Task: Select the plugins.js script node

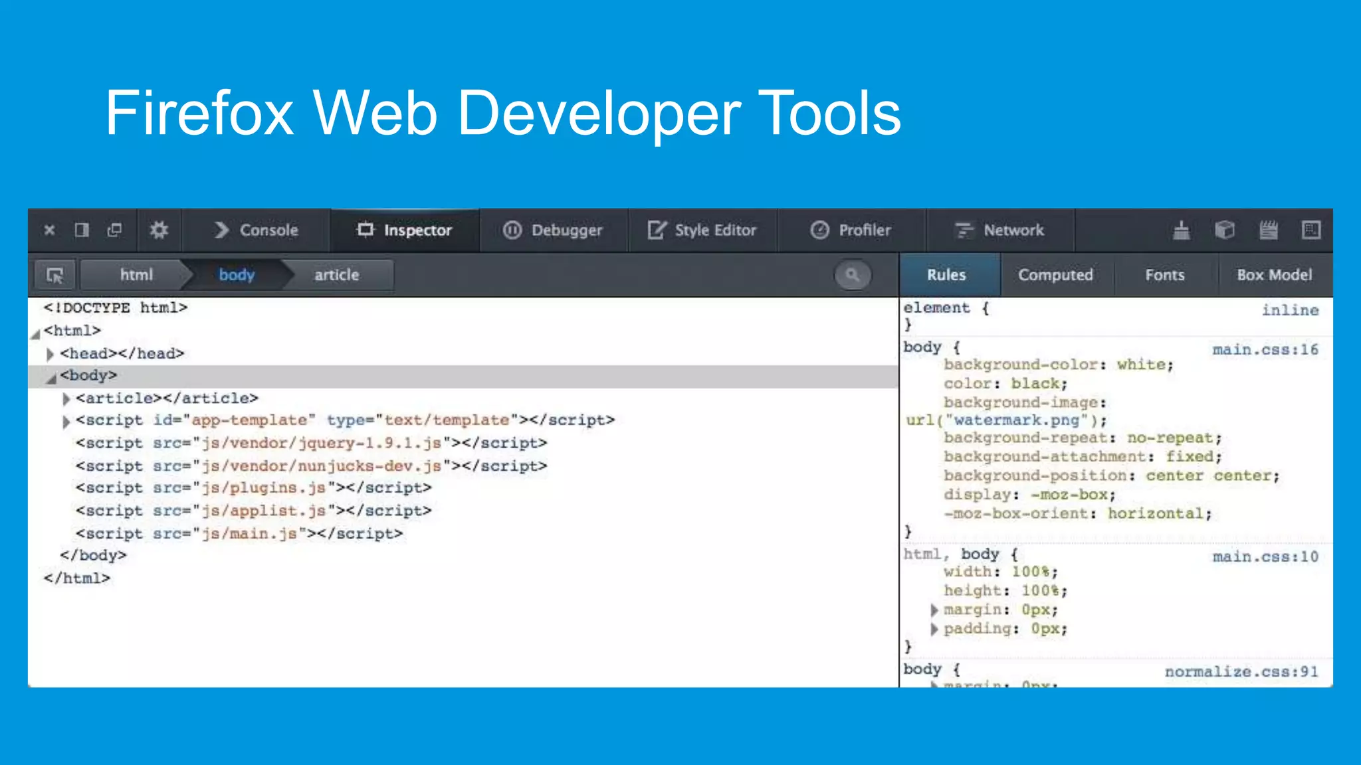Action: [254, 488]
